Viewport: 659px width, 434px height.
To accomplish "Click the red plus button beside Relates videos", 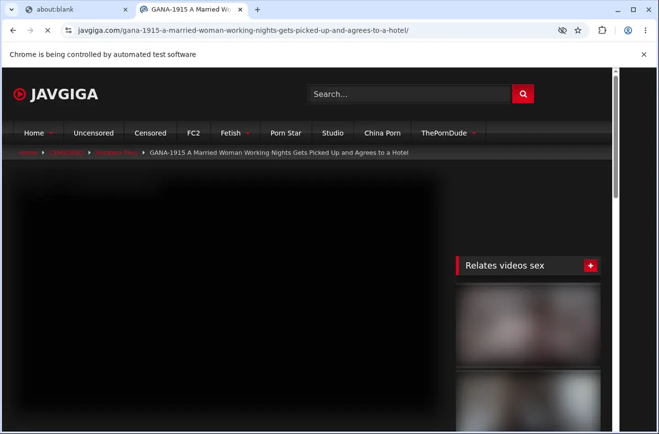I will click(590, 266).
